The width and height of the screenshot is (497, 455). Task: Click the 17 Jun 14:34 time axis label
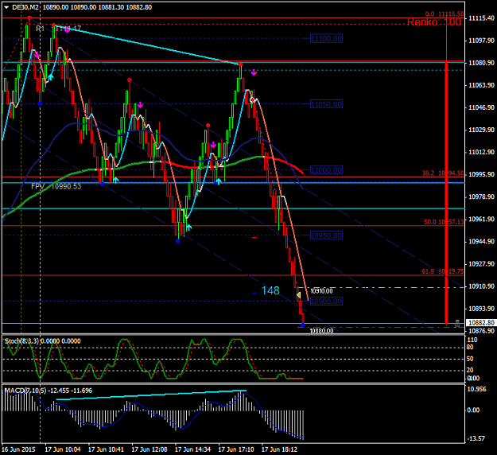click(192, 449)
